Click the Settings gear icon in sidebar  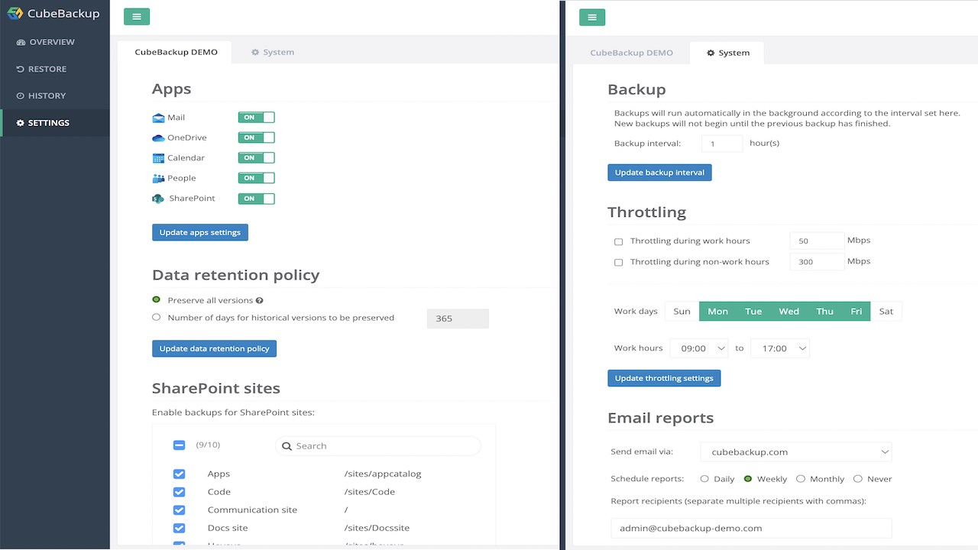(x=21, y=123)
